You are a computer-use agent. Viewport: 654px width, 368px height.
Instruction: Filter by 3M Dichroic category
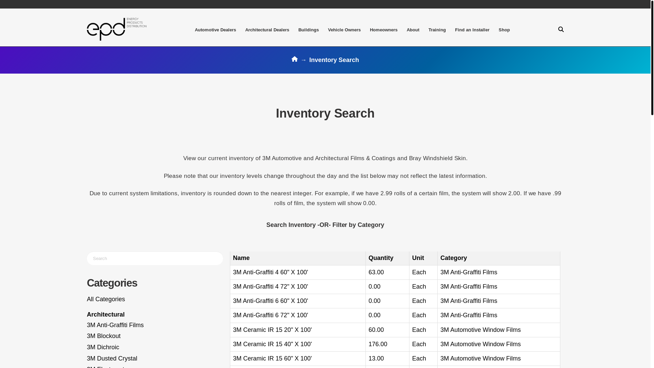click(x=103, y=347)
